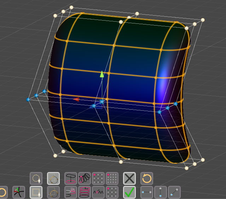Click the pink and white spring icon
The width and height of the screenshot is (226, 199).
pyautogui.click(x=71, y=192)
